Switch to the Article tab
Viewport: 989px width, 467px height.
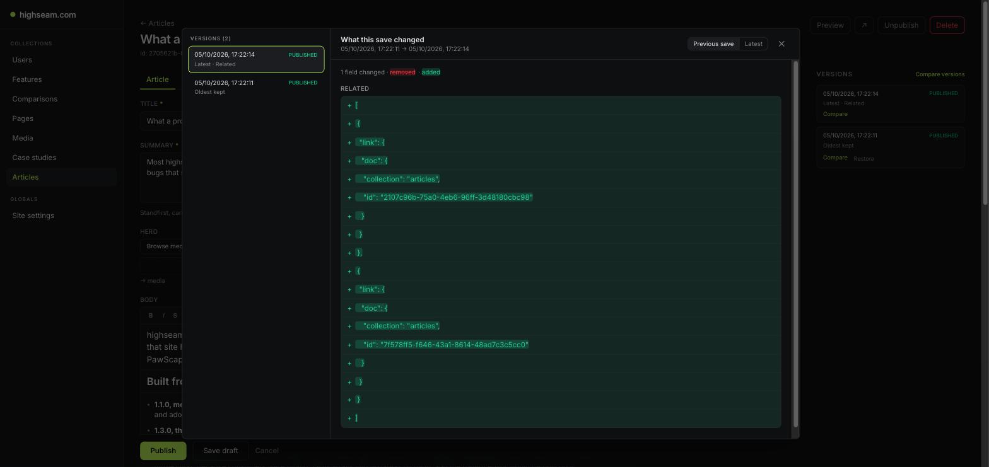tap(157, 79)
